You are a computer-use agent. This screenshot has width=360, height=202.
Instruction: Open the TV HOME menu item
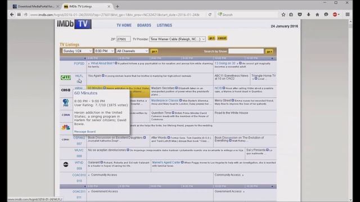[x=124, y=25]
